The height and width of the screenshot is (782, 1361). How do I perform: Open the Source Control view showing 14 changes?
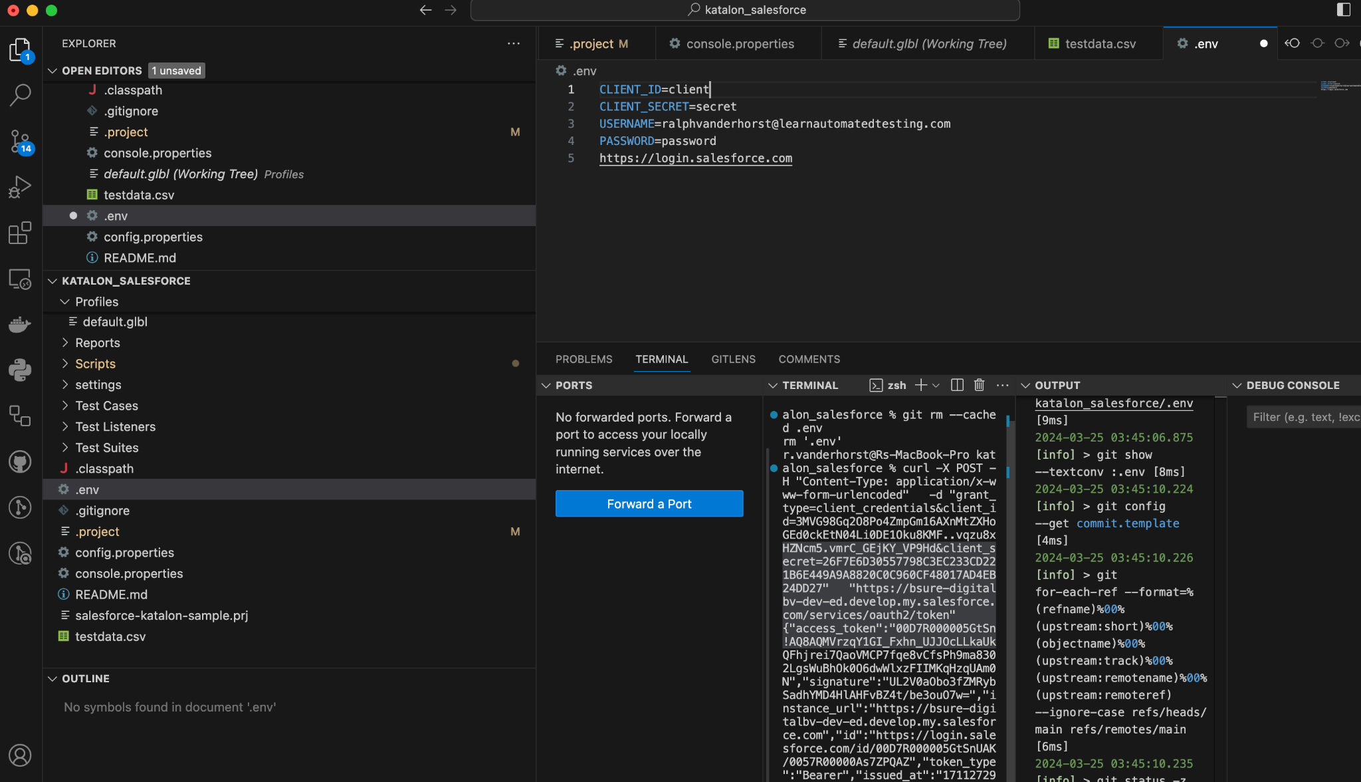[x=20, y=141]
